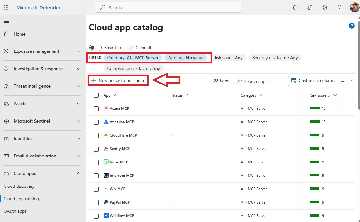This screenshot has height=222, width=360.
Task: Click New policy from search
Action: (x=118, y=80)
